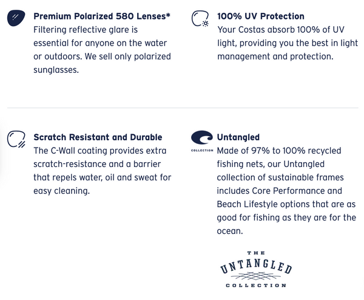This screenshot has height=300, width=364.
Task: Click the Scratch Resistant and Durable heading
Action: click(x=98, y=137)
